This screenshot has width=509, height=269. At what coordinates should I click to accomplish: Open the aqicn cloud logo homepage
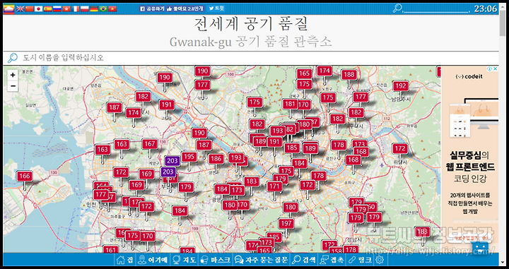click(x=8, y=8)
